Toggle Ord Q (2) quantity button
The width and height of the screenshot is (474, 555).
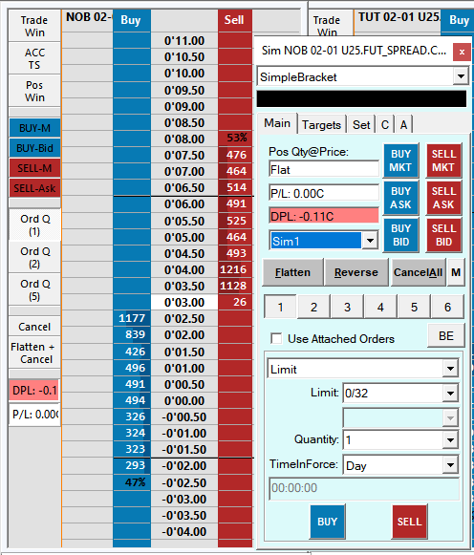click(x=34, y=257)
